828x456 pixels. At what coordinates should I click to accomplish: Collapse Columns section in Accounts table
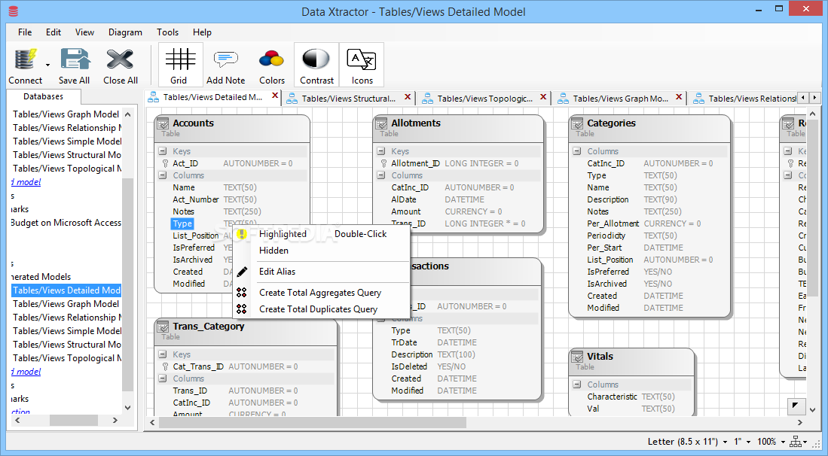pos(163,175)
